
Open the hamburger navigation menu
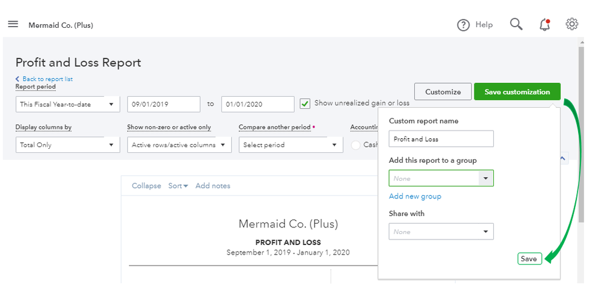coord(13,24)
